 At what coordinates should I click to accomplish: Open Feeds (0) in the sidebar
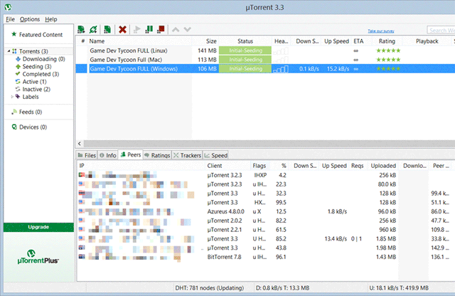[x=27, y=112]
